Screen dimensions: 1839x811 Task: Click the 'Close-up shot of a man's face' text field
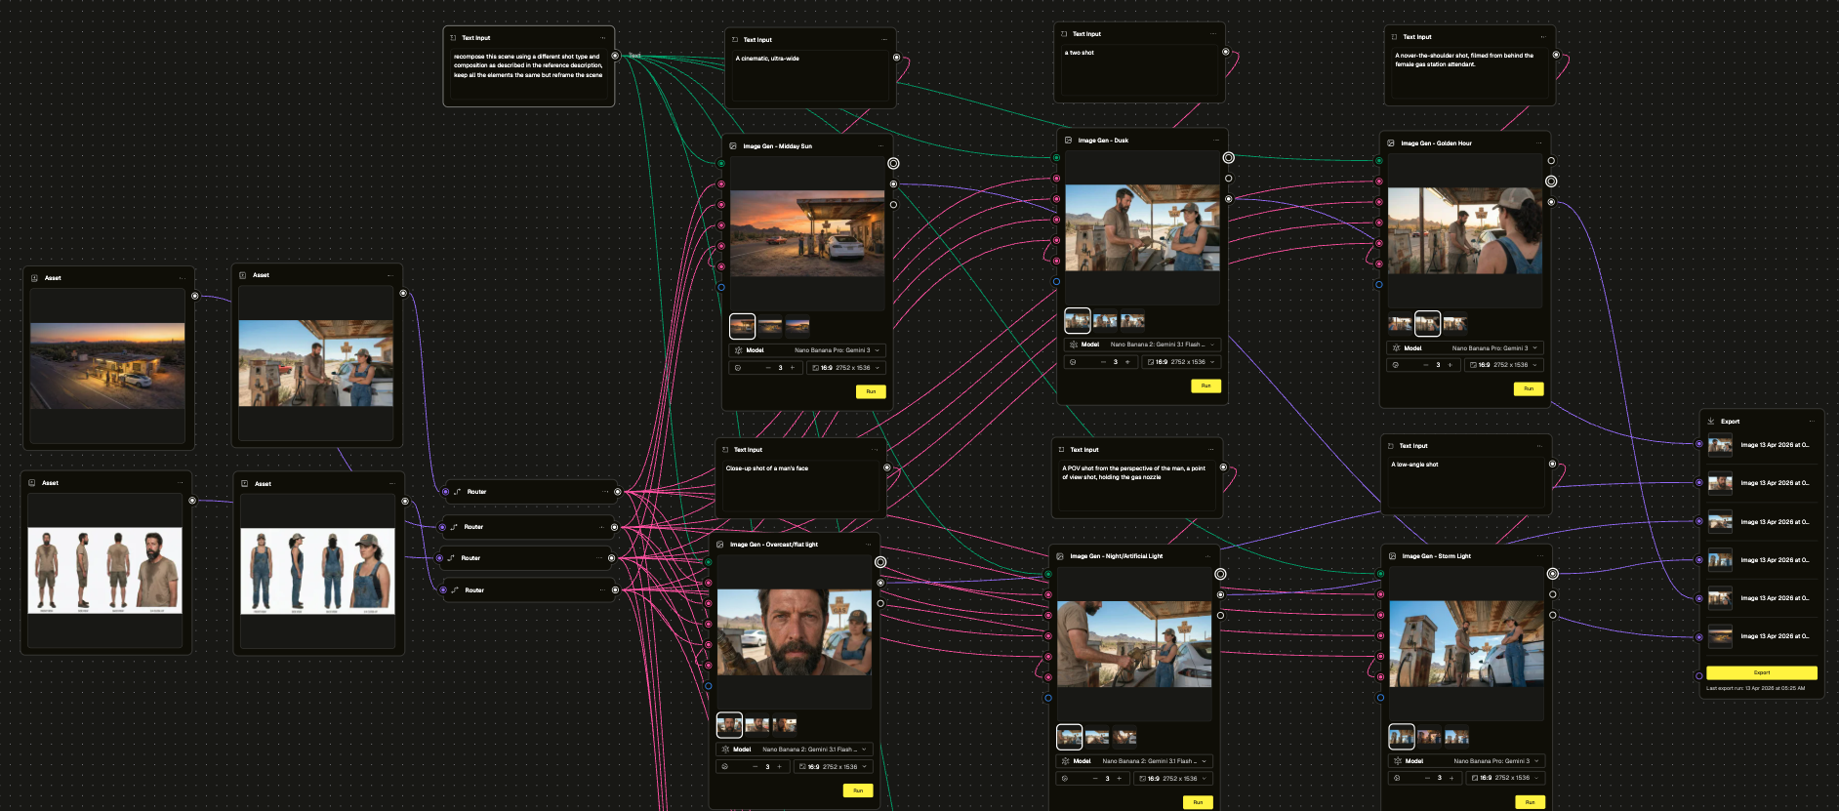point(800,486)
